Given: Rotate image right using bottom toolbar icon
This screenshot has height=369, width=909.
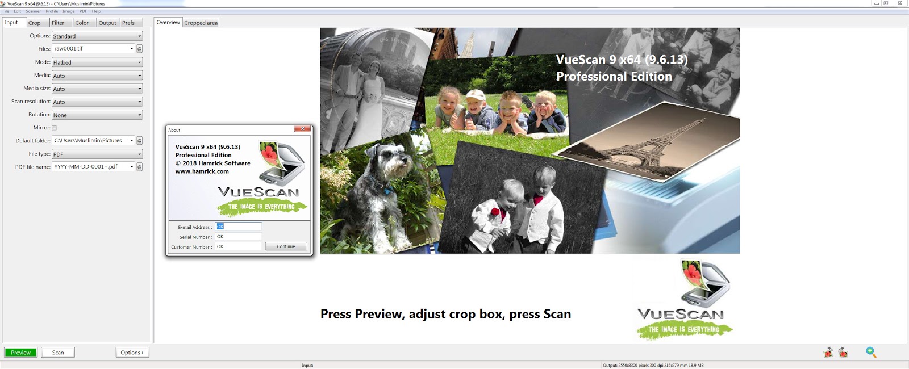Looking at the screenshot, I should pos(843,353).
